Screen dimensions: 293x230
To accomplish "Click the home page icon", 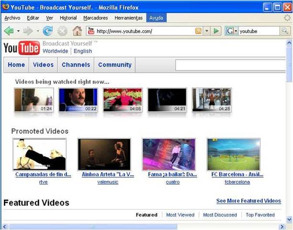I will [77, 31].
